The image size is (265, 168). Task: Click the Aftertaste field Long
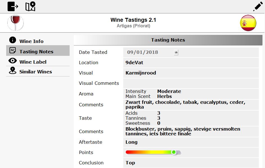(191, 142)
